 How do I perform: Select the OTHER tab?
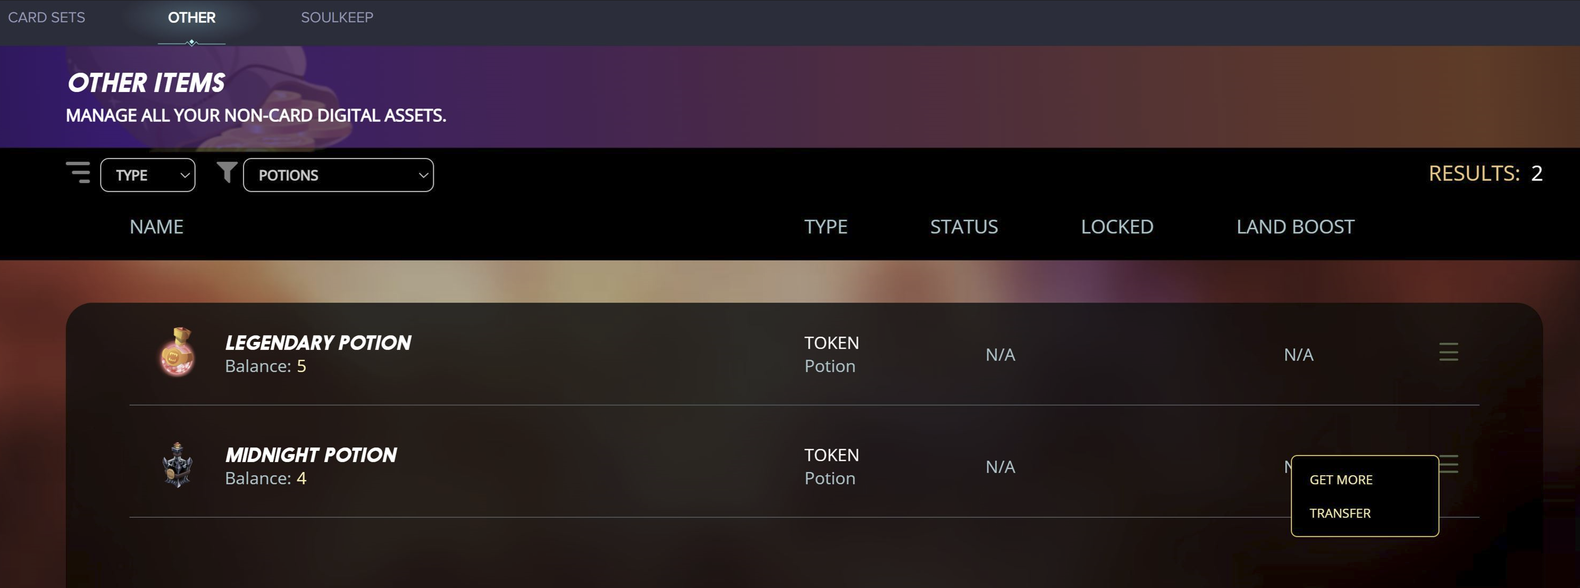(x=191, y=18)
